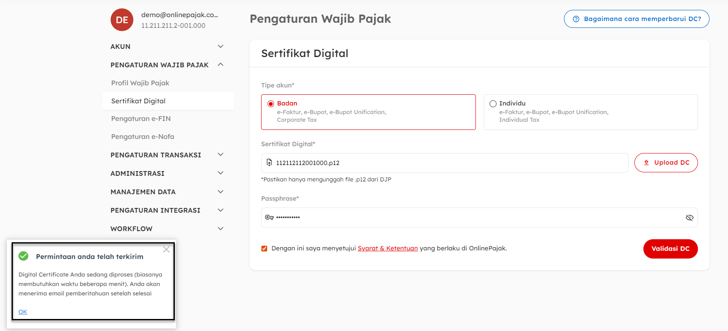Open Profil Wajib Pajak menu item
Image resolution: width=728 pixels, height=331 pixels.
(x=140, y=83)
